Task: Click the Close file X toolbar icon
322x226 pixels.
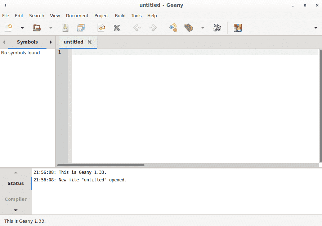Action: (117, 28)
